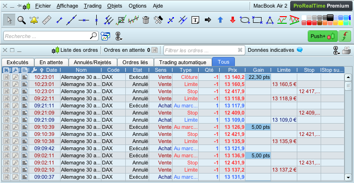Open the alarm bell alert tool

(x=34, y=20)
